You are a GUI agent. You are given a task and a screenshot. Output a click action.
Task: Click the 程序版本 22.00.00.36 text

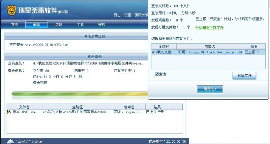[x=167, y=141]
